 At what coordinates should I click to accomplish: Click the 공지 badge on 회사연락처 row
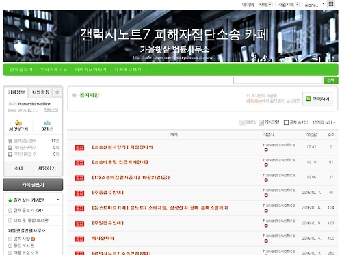[79, 239]
